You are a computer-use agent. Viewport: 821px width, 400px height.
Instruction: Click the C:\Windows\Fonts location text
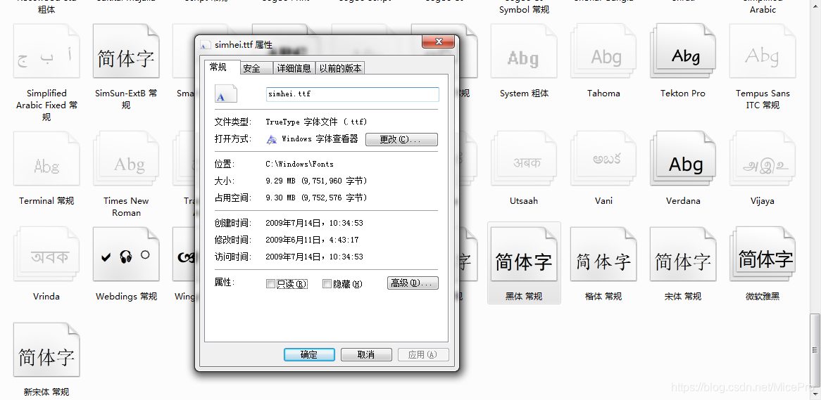(x=299, y=164)
